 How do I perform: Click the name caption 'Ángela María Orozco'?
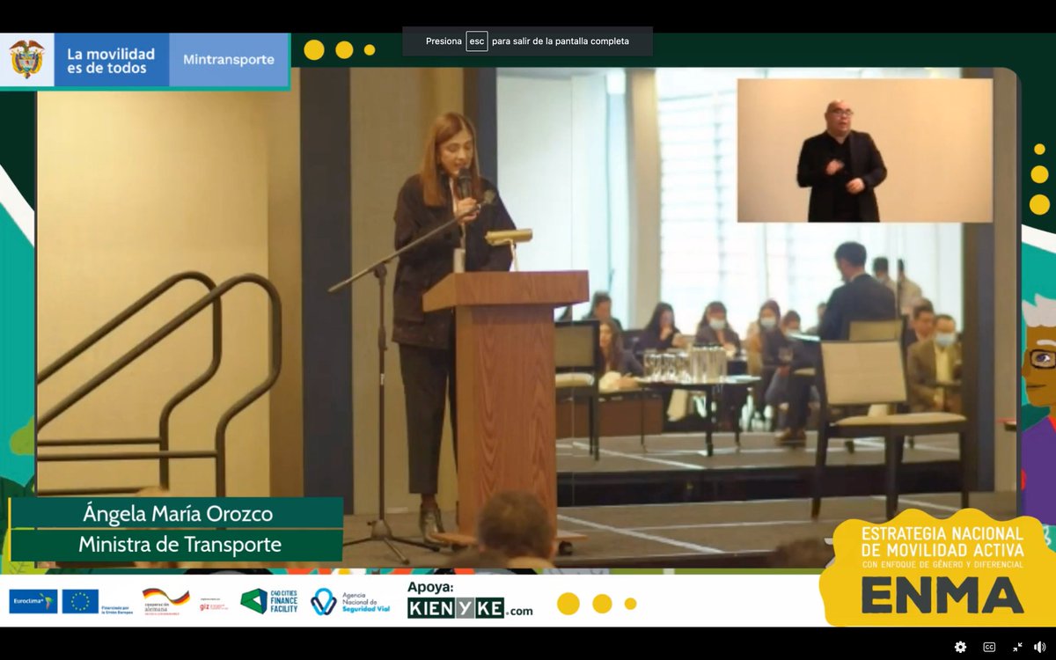(178, 513)
